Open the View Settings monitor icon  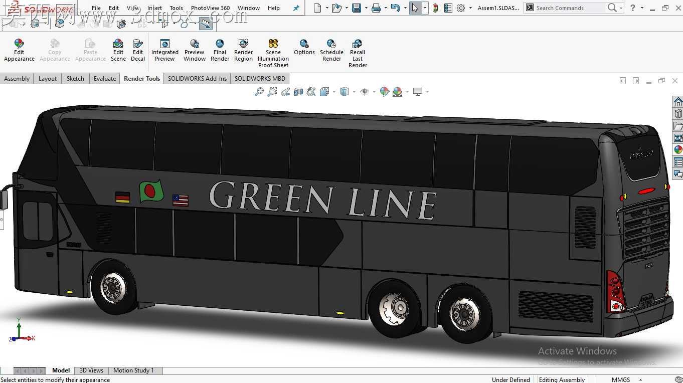418,92
